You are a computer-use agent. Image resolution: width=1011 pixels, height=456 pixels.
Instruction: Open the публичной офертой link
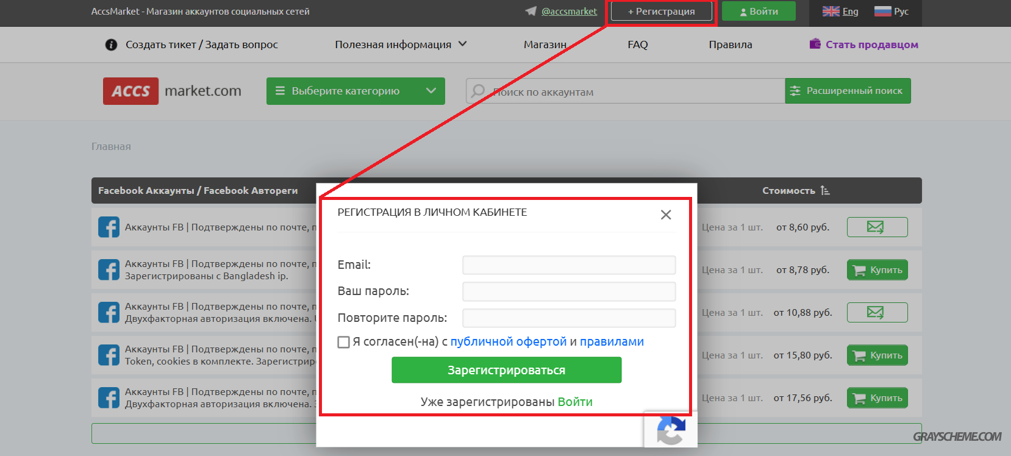509,342
